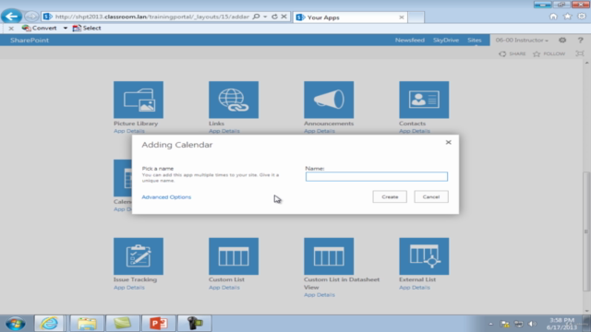Open browser Favorites star
This screenshot has height=332, width=591.
568,17
